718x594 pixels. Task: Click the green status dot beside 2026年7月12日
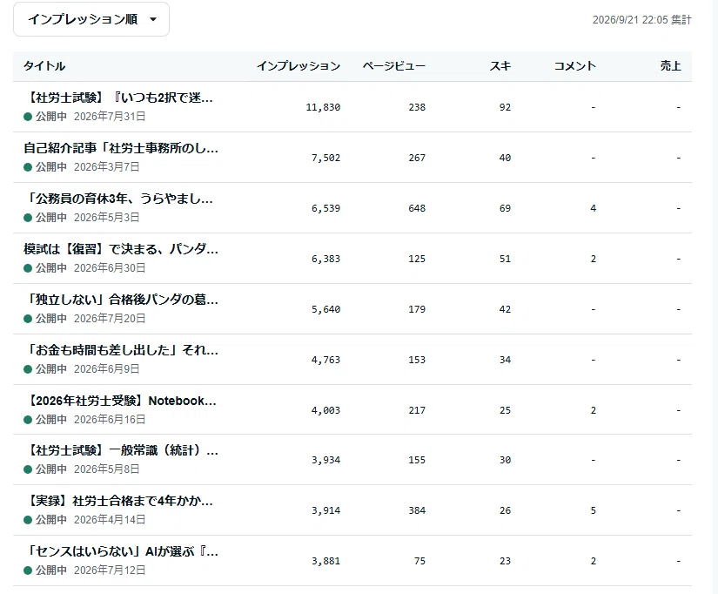tap(28, 570)
